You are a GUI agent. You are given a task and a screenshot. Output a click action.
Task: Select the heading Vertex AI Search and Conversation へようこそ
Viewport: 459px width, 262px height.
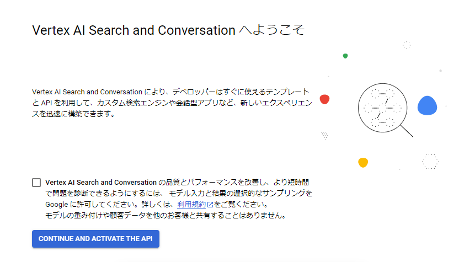tap(169, 30)
